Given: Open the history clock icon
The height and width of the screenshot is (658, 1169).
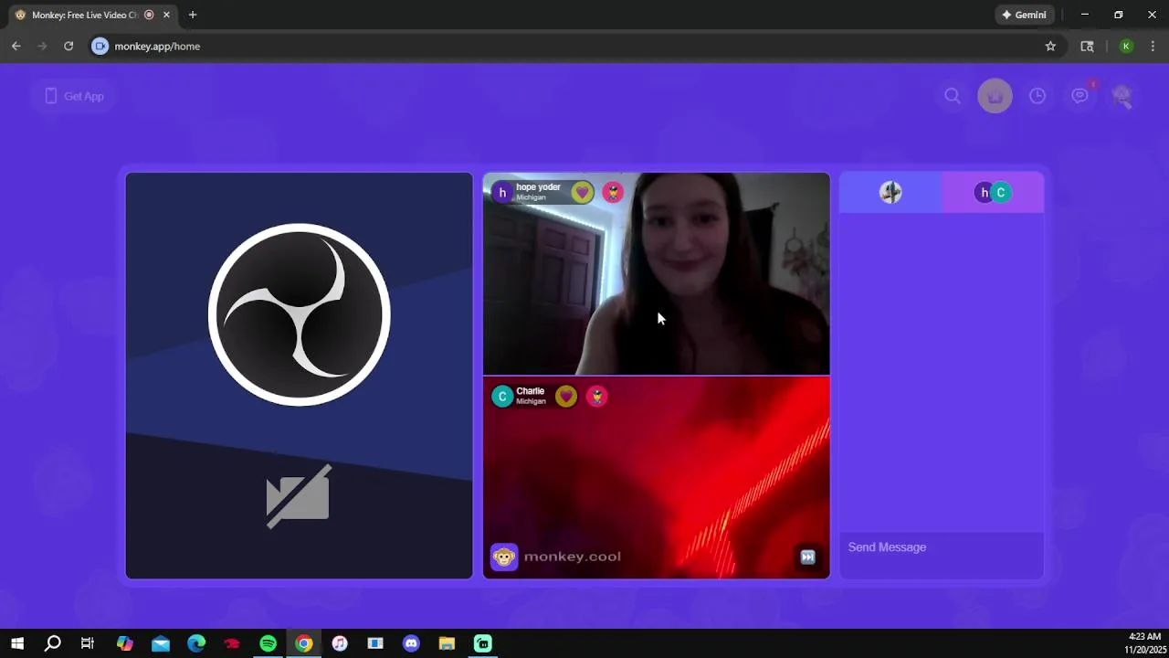Looking at the screenshot, I should pos(1037,96).
